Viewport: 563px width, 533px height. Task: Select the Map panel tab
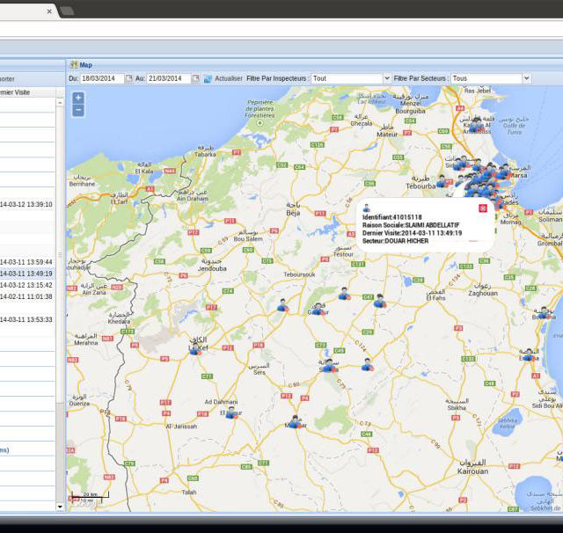tap(85, 64)
